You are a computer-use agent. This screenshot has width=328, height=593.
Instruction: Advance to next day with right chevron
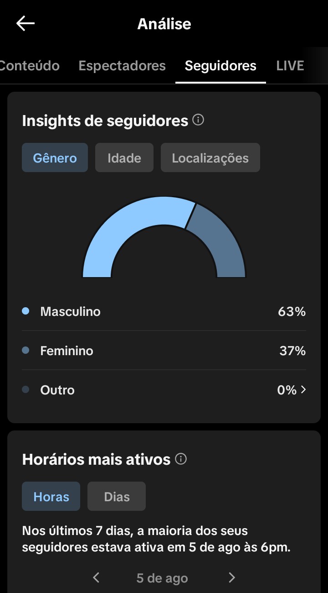tap(232, 578)
